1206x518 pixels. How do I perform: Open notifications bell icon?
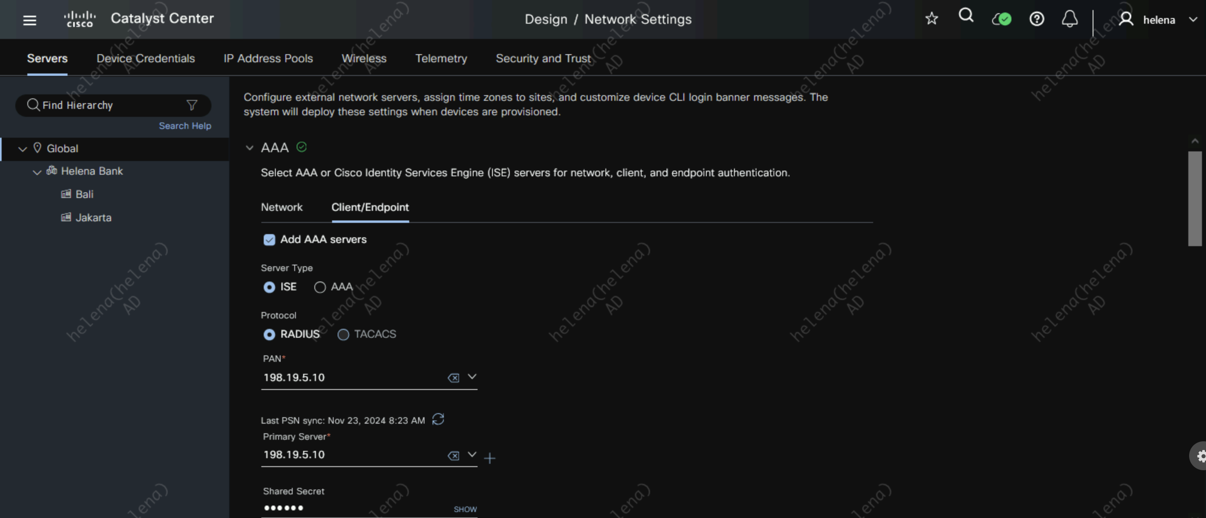(x=1069, y=19)
